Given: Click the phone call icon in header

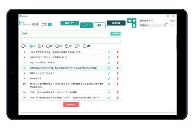Looking at the screenshot, I should click(129, 21).
